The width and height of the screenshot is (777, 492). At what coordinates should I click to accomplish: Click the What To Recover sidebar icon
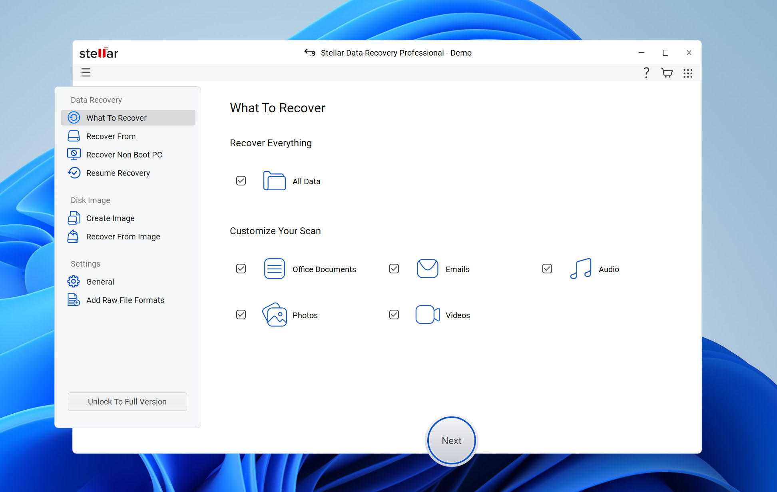click(74, 118)
